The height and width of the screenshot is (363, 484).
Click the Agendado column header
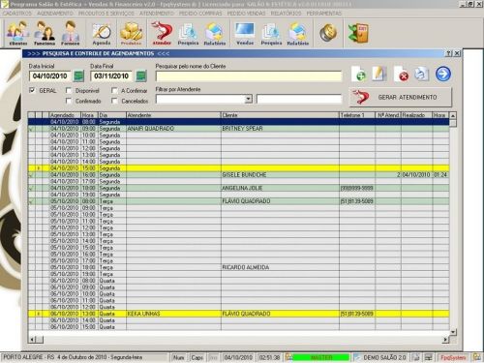click(x=65, y=115)
